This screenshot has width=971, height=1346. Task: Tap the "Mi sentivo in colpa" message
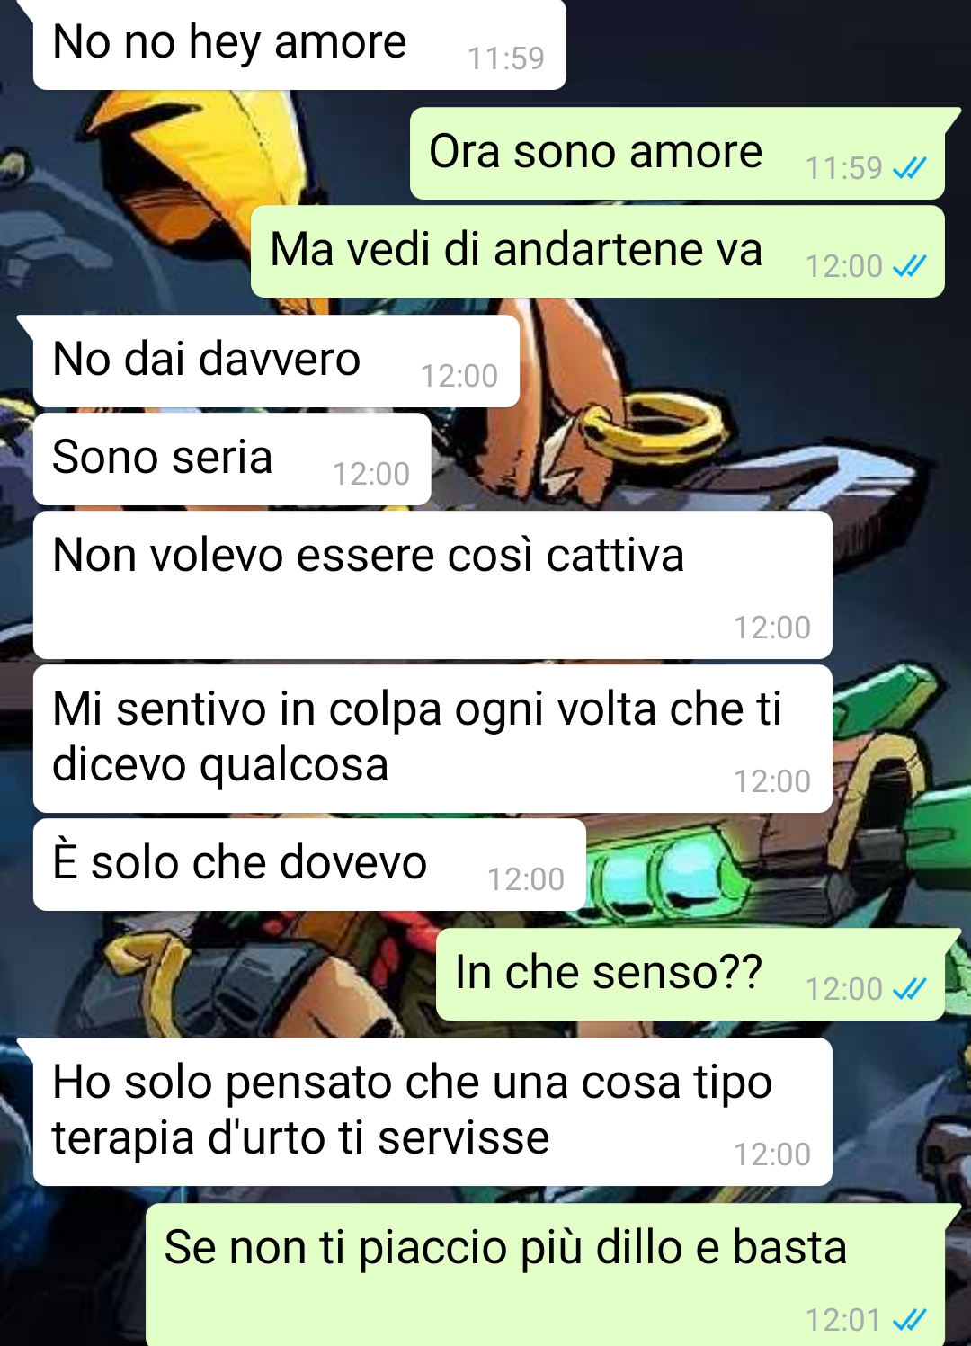click(432, 738)
